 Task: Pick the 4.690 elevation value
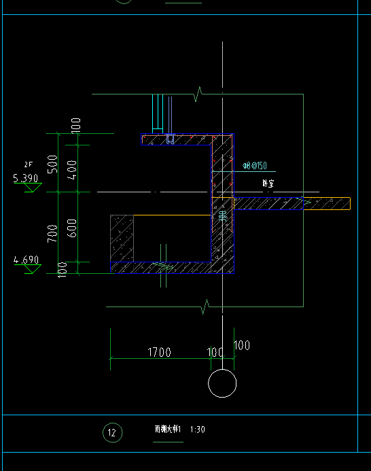point(26,260)
